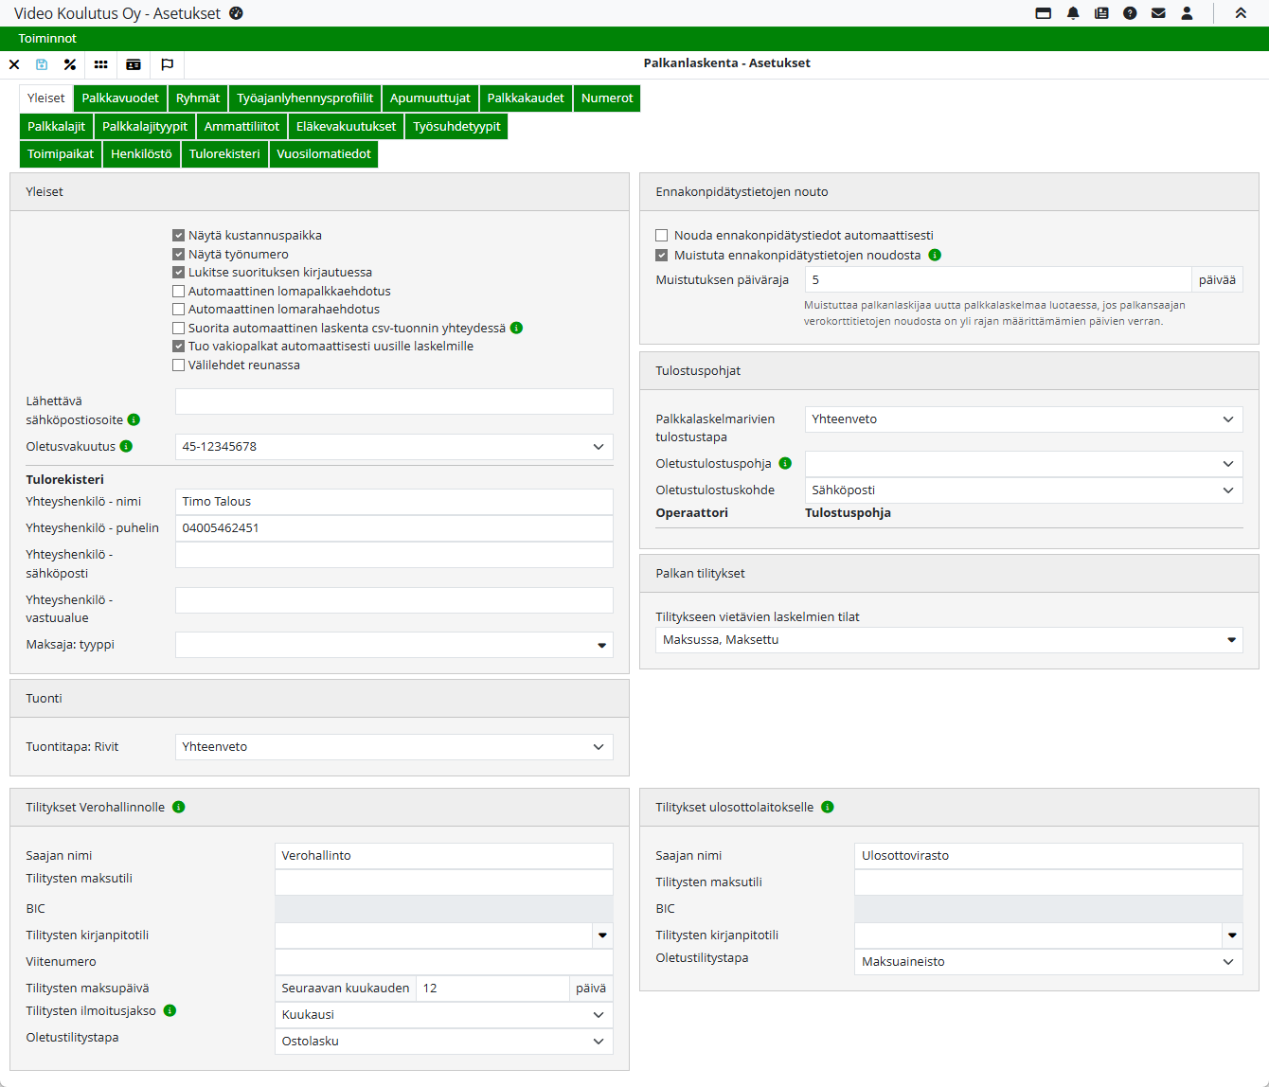
Task: Click the user profile icon
Action: [x=1187, y=13]
